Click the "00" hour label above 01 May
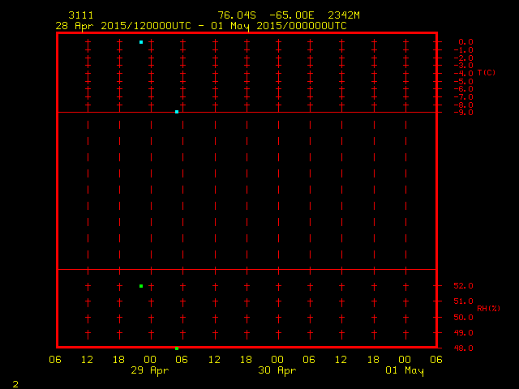This screenshot has height=389, width=519. pyautogui.click(x=405, y=360)
